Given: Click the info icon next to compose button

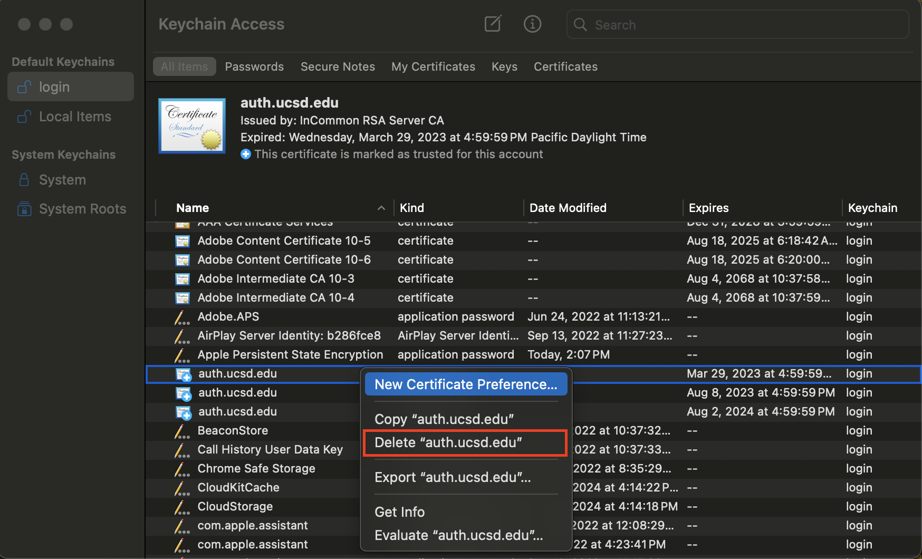Looking at the screenshot, I should 532,24.
